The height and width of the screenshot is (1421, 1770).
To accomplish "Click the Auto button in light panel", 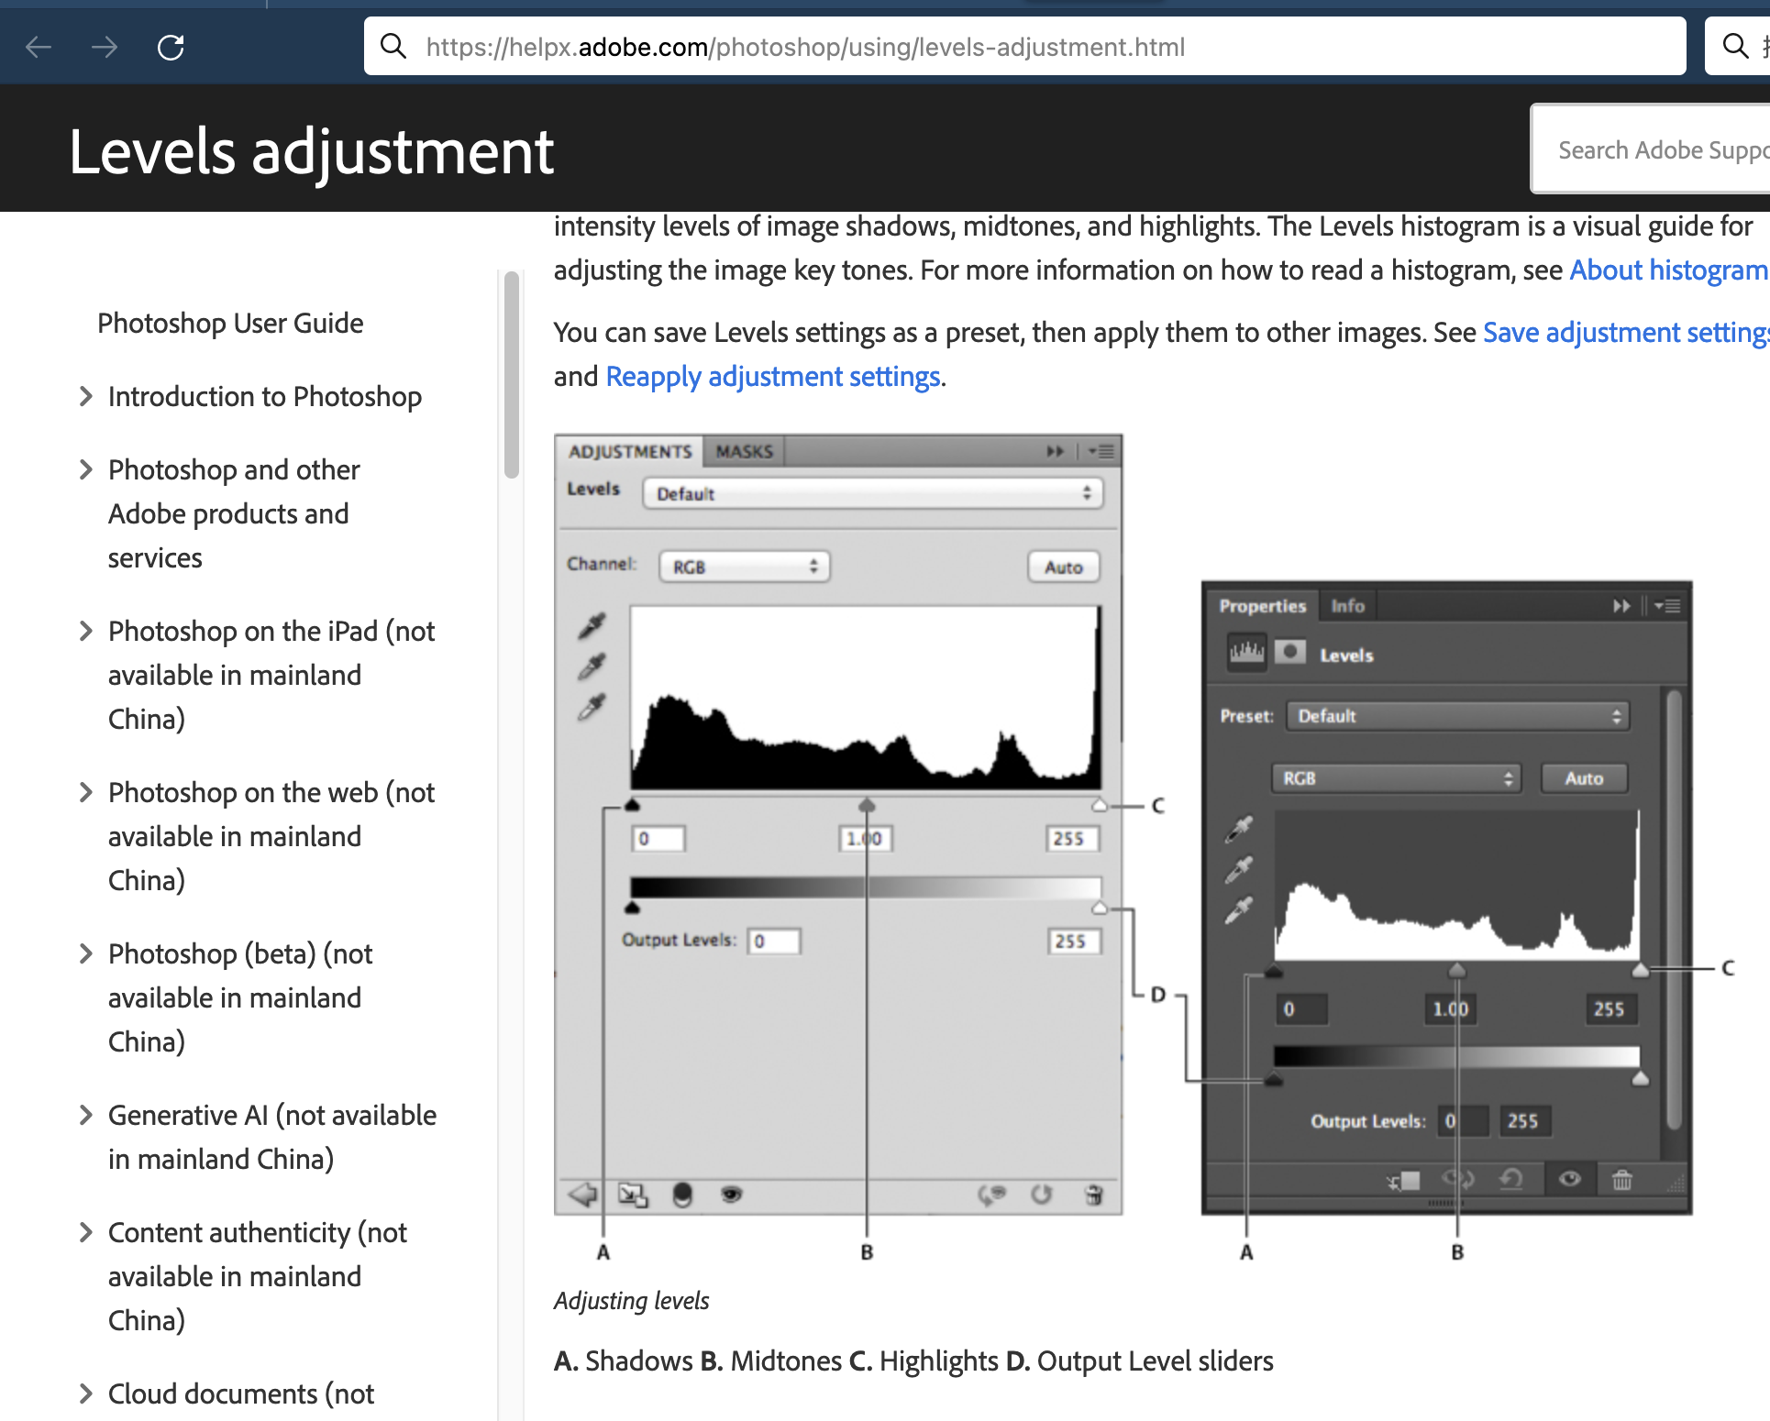I will 1063,567.
